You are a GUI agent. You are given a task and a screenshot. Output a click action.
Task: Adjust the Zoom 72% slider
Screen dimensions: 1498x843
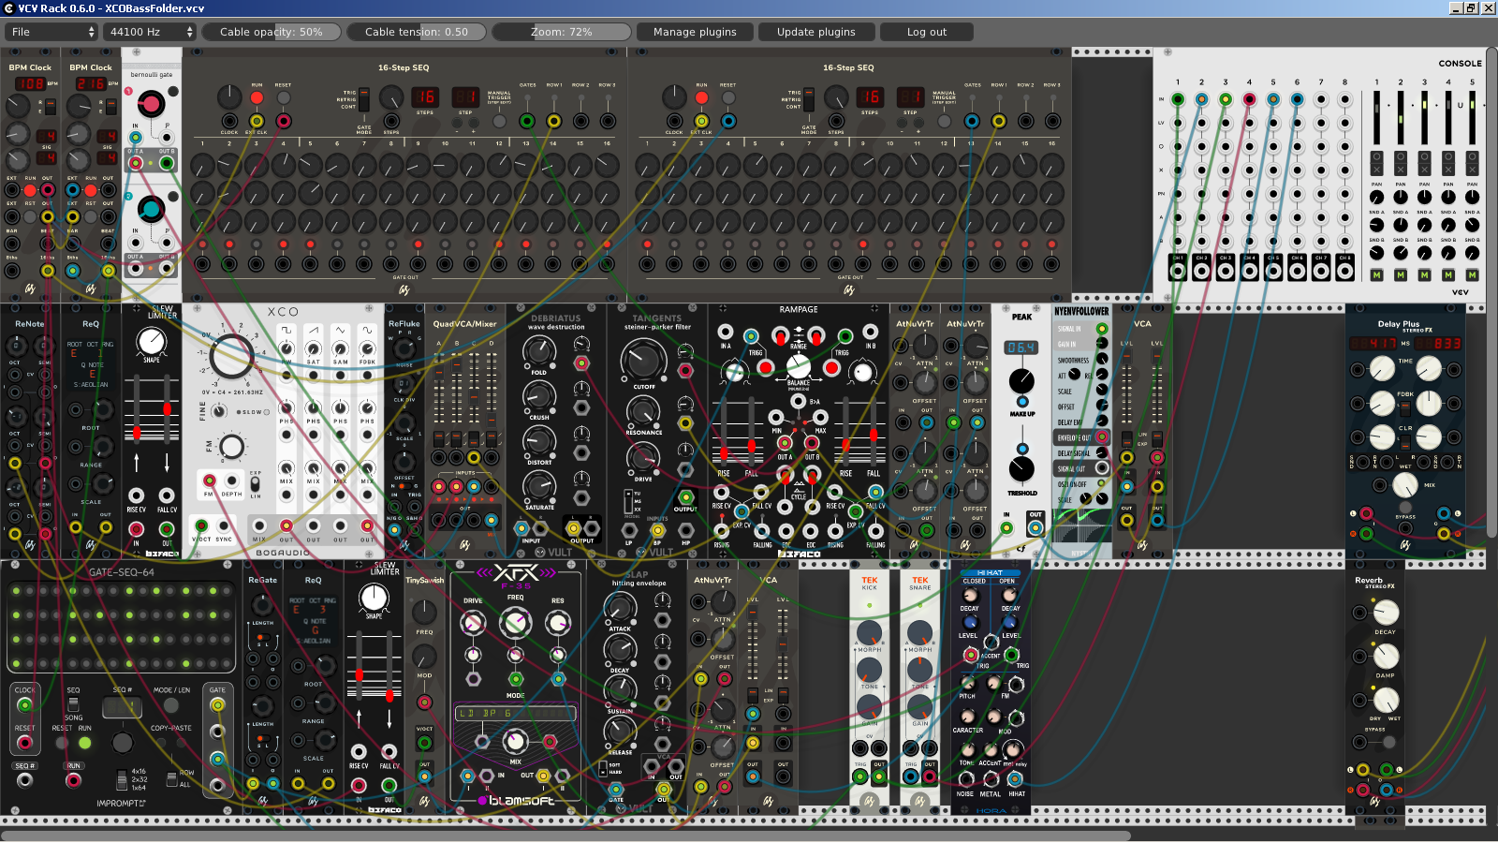[562, 32]
